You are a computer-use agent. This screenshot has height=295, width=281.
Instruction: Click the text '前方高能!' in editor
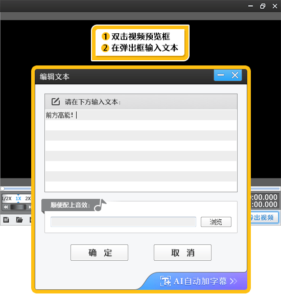[x=59, y=115]
